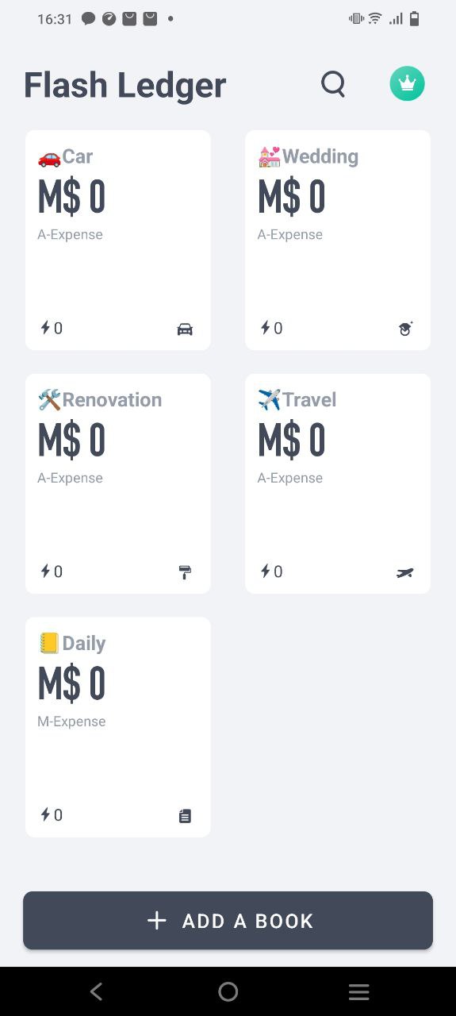Click the Wedding book's bottom-right icon

tap(405, 329)
